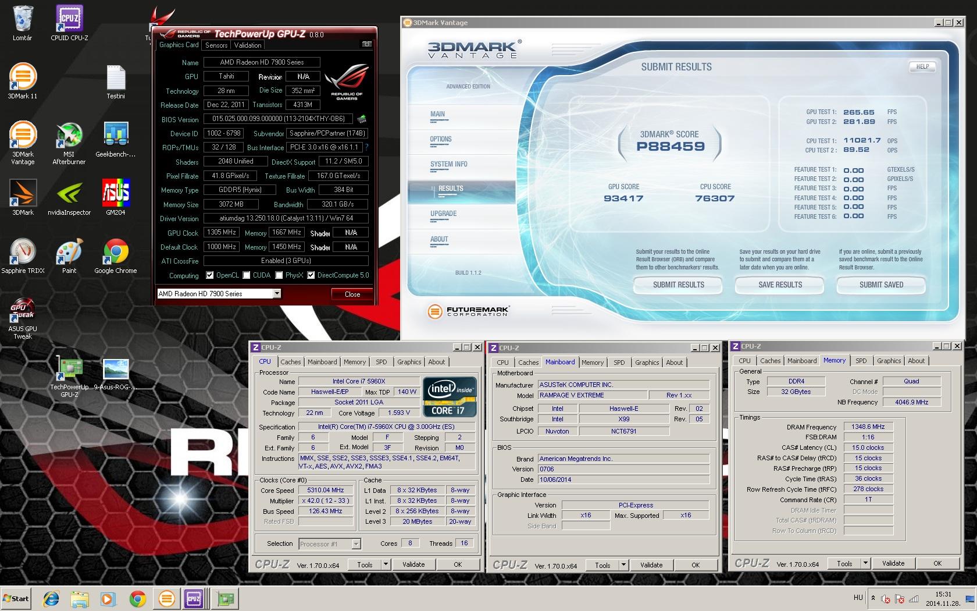Launch Google Chrome desktop shortcut

[x=116, y=256]
